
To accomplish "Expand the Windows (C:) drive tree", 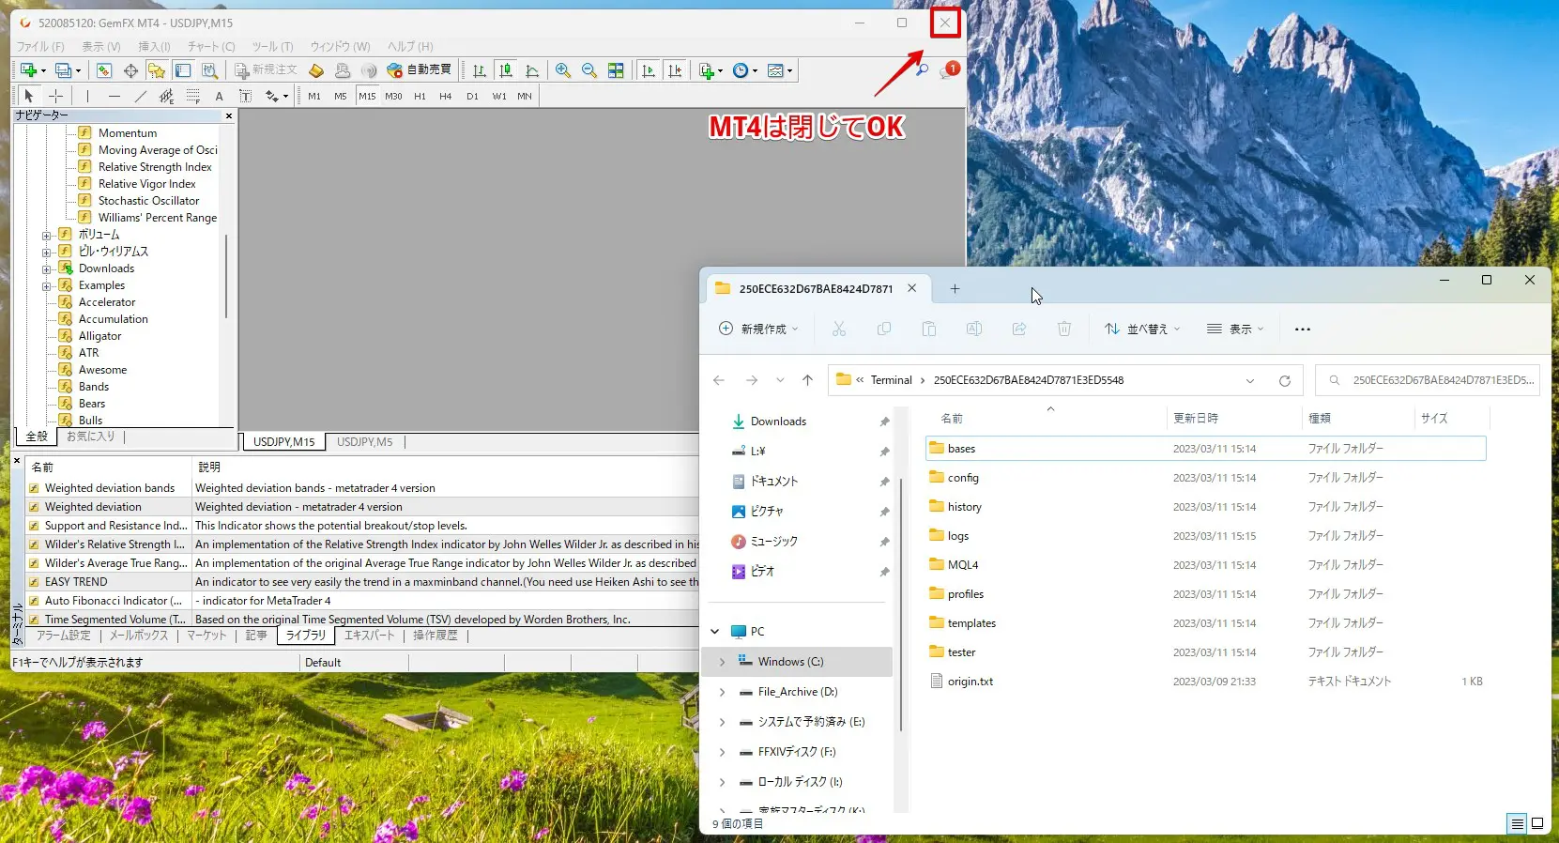I will [x=722, y=662].
